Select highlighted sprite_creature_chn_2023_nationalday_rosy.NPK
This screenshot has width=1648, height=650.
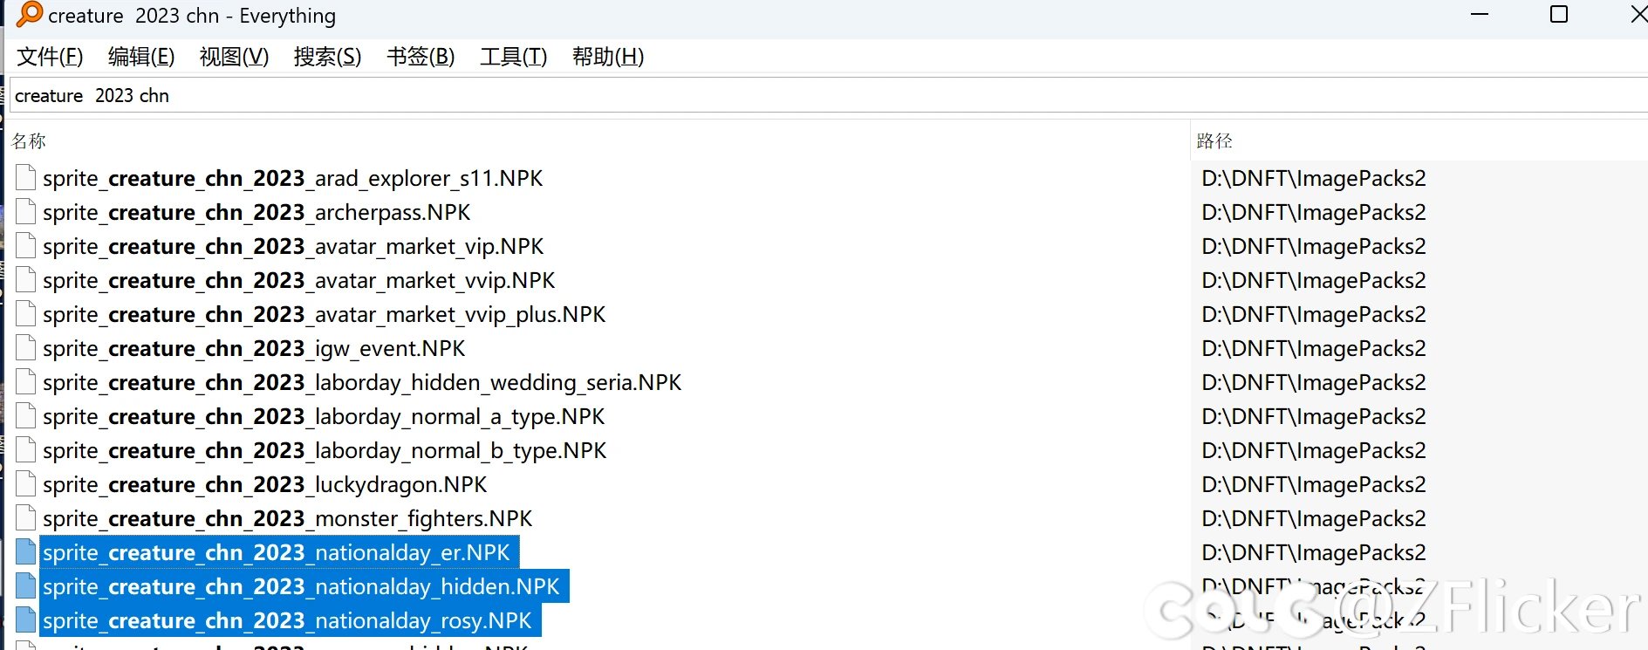tap(291, 620)
